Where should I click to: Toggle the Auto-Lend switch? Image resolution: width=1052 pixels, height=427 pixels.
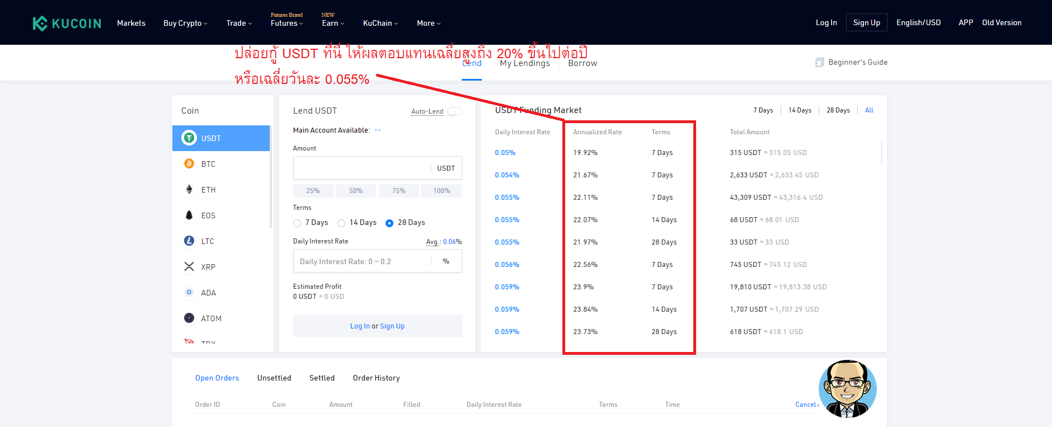(455, 111)
